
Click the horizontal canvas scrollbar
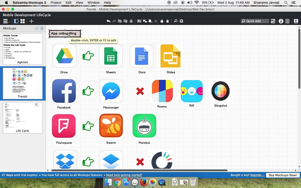pyautogui.click(x=139, y=170)
